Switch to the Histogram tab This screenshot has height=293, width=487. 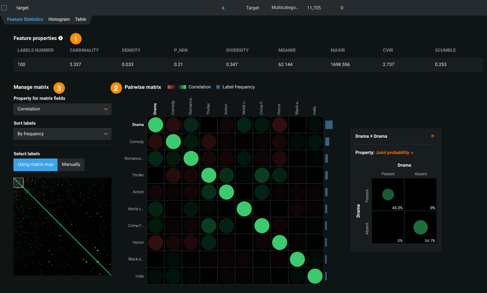59,19
